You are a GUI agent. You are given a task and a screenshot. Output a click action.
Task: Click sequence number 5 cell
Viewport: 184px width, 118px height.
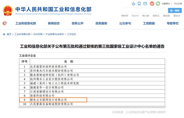click(x=25, y=83)
